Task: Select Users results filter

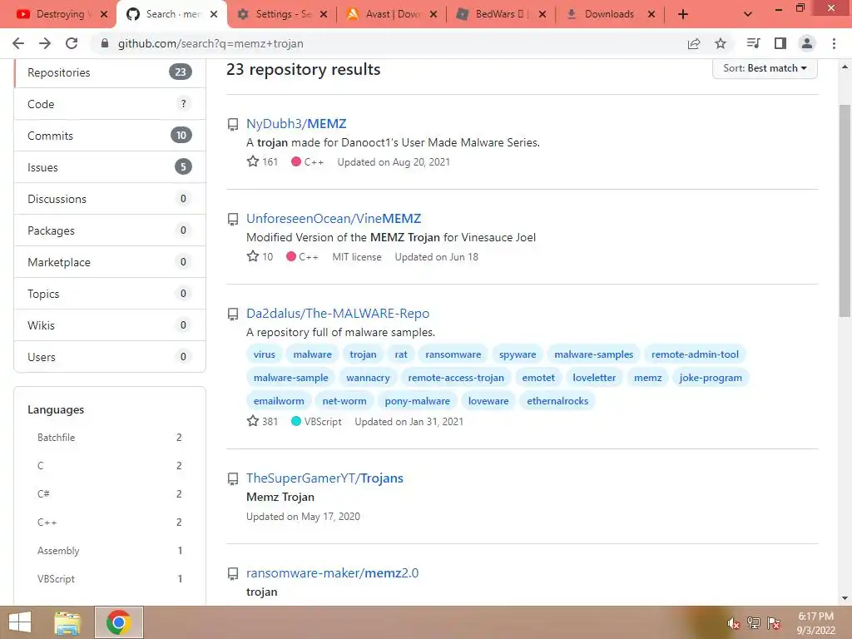Action: coord(110,356)
